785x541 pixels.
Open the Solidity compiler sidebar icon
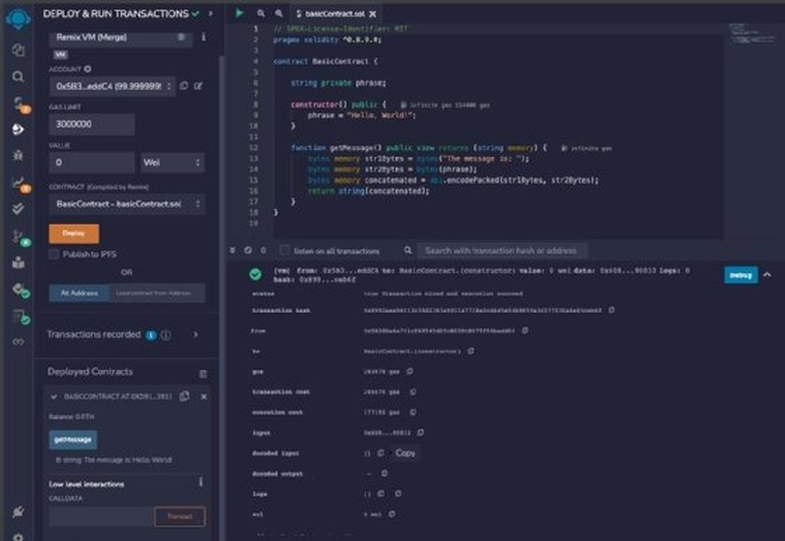pyautogui.click(x=19, y=104)
